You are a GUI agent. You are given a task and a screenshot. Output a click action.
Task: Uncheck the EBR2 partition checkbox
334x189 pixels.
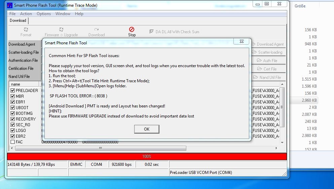tap(12, 136)
